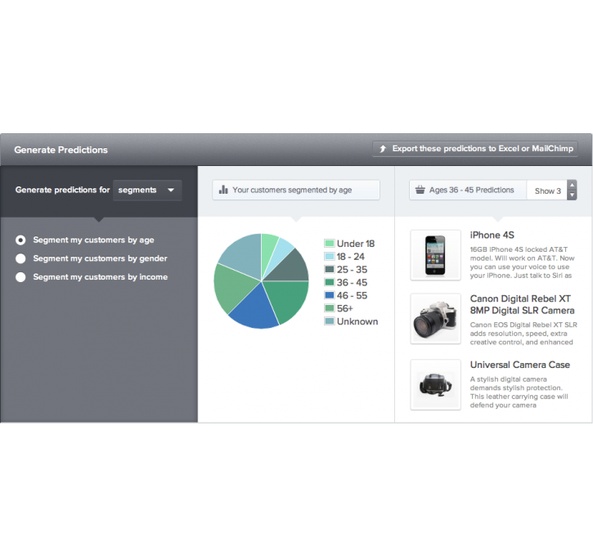593x556 pixels.
Task: Click the Unknown legend label text
Action: [x=357, y=321]
